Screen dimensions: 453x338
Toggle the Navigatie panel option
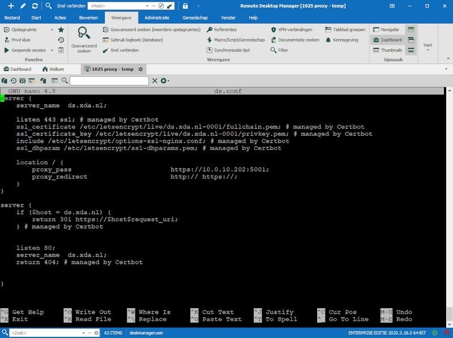coord(386,29)
